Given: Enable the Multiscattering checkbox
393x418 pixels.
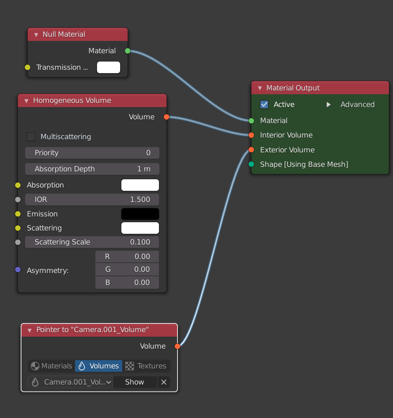Looking at the screenshot, I should point(31,137).
